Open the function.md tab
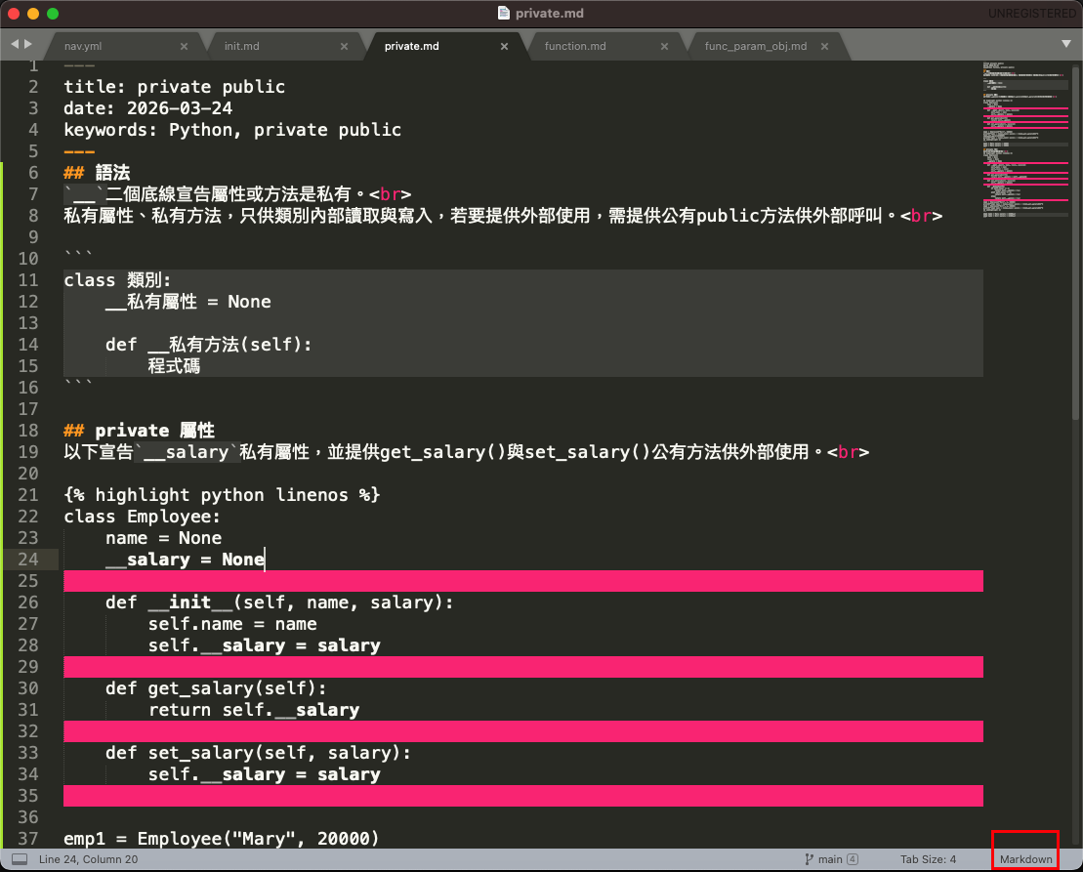The image size is (1083, 872). point(574,46)
